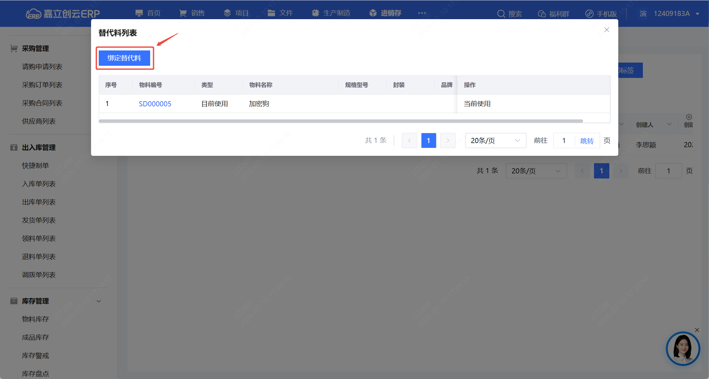The height and width of the screenshot is (379, 709).
Task: Select page 1 in dialog pagination
Action: pyautogui.click(x=428, y=140)
